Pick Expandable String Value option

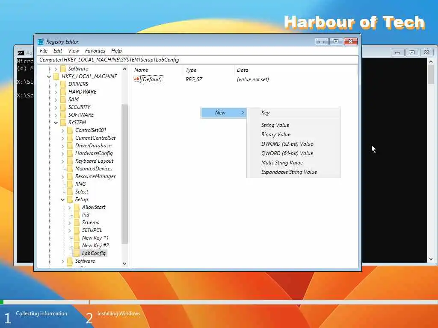(293, 172)
